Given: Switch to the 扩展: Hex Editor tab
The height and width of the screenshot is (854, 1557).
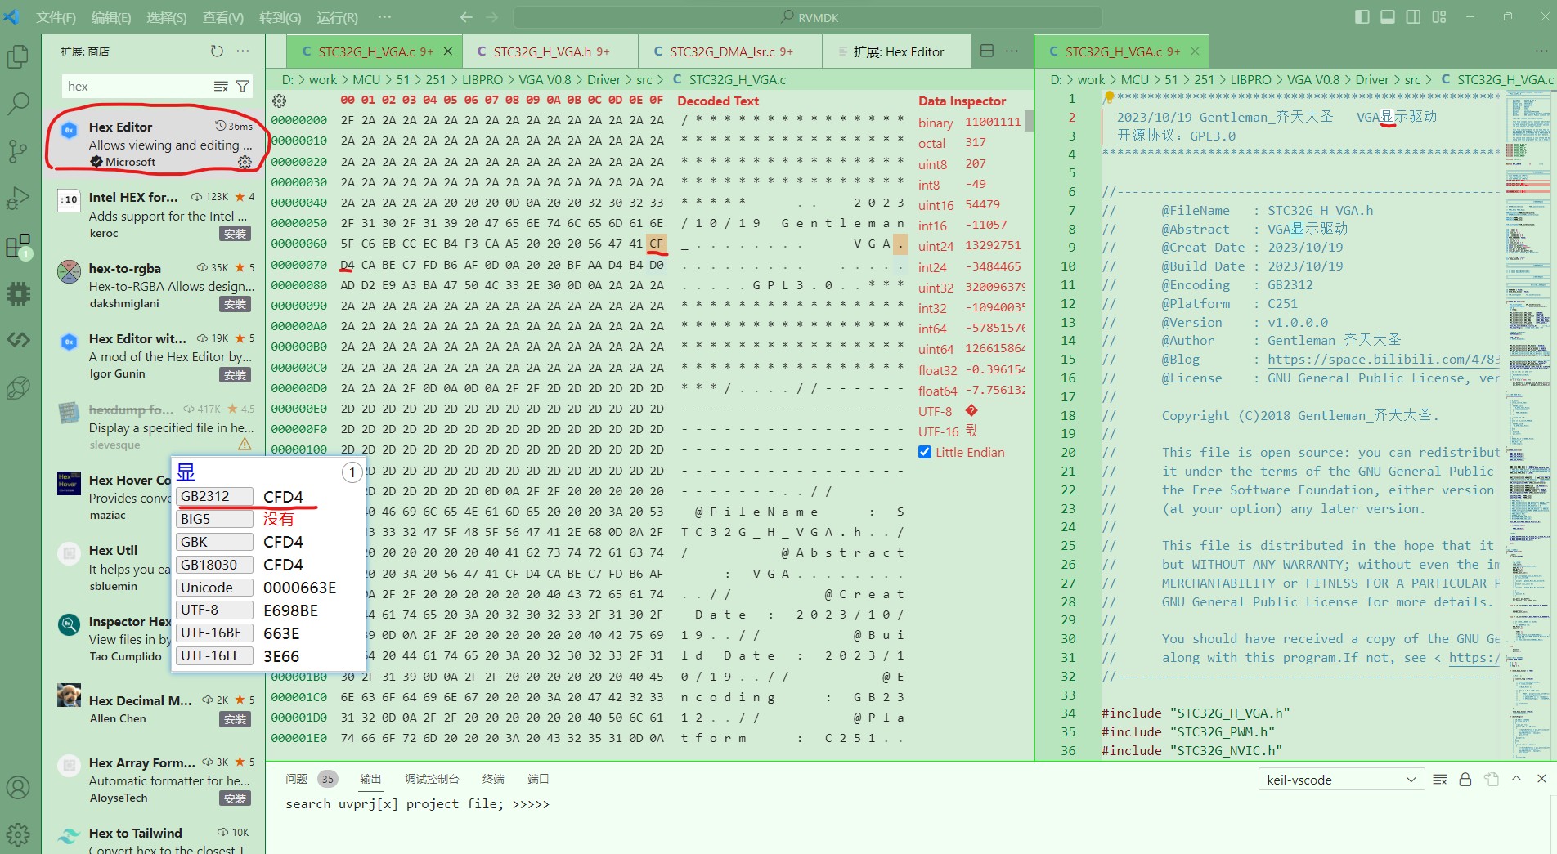Looking at the screenshot, I should (x=897, y=51).
